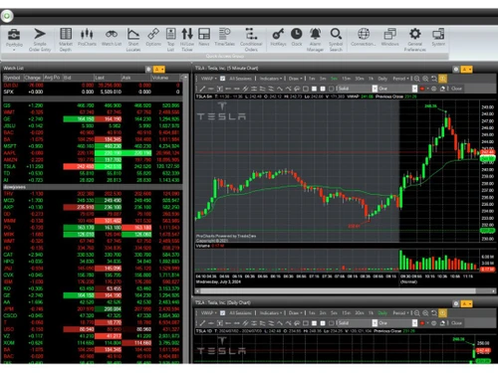
Task: Switch 5 Minute Chart to 30m timeframe
Action: [x=360, y=79]
